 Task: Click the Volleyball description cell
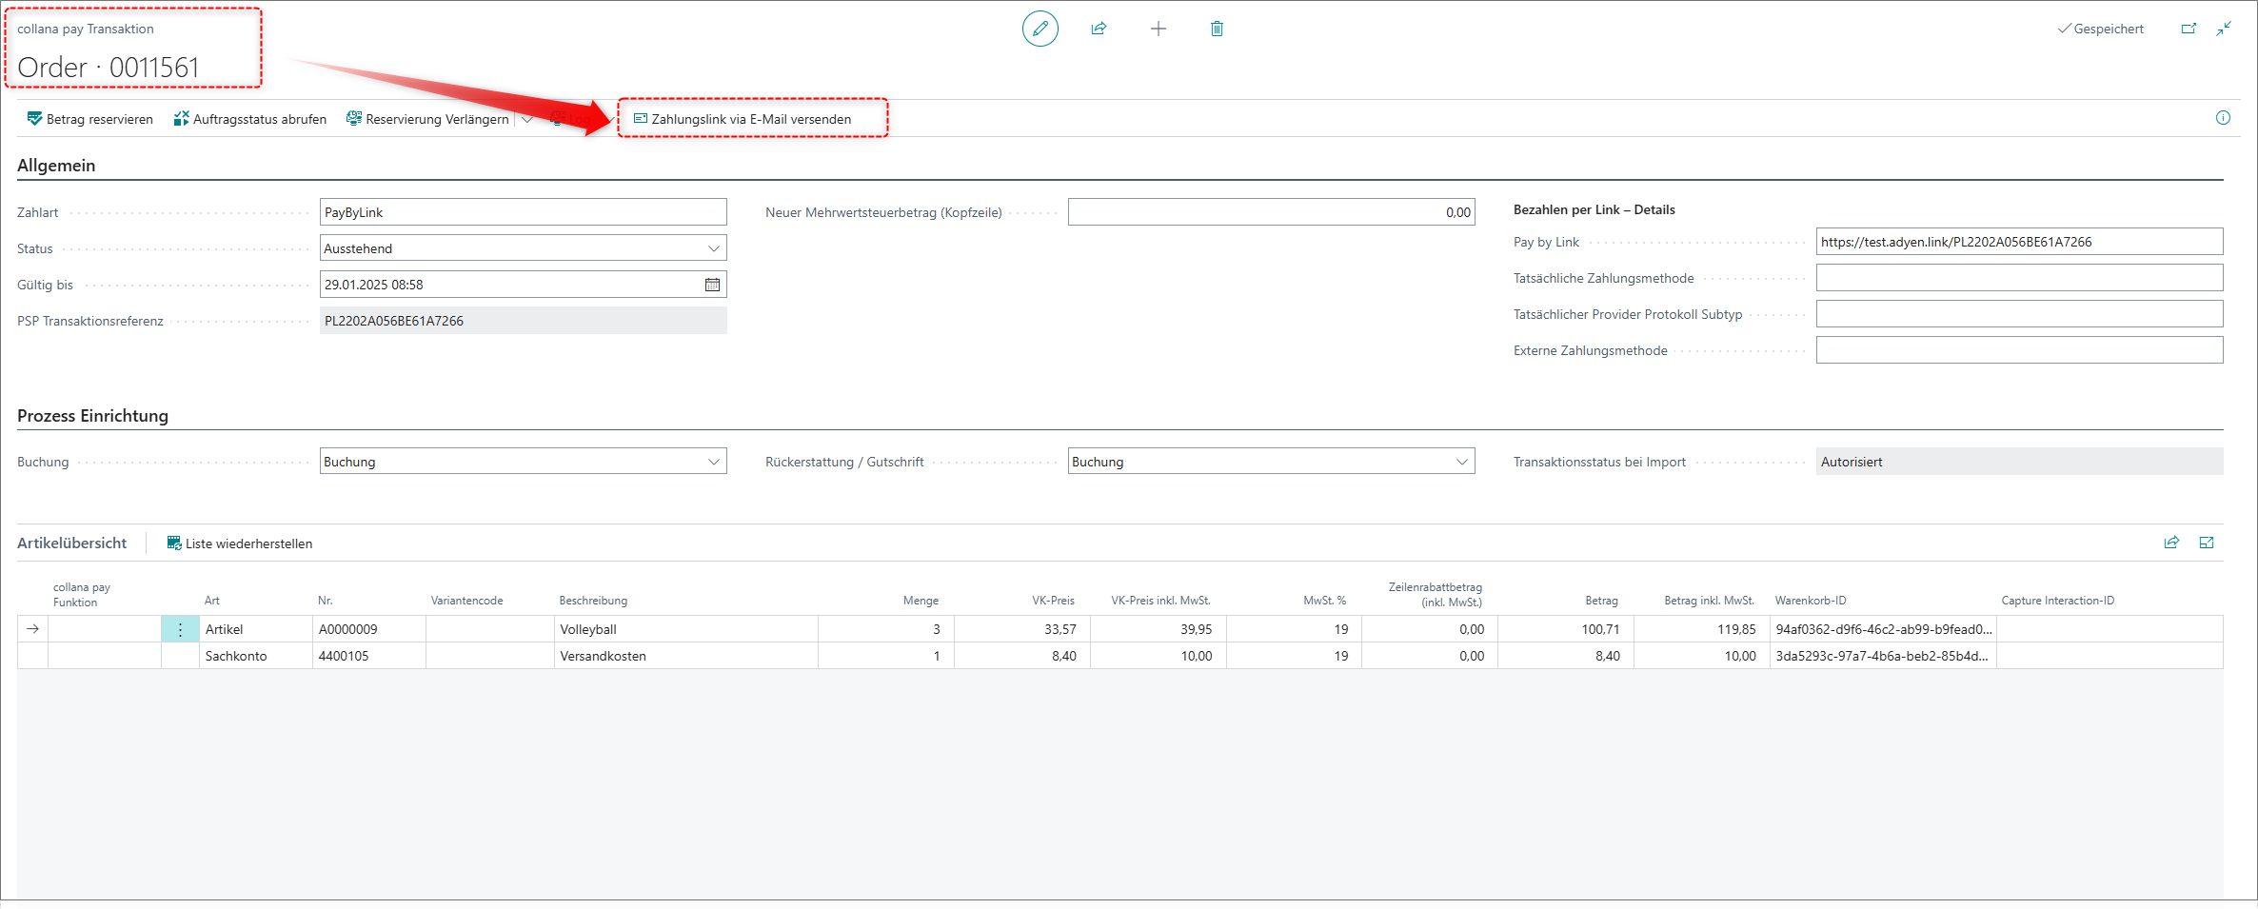685,629
